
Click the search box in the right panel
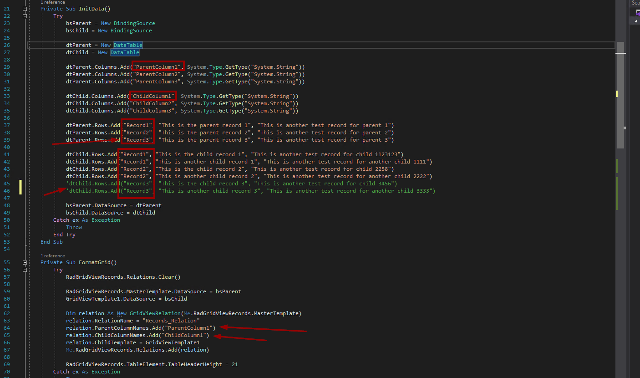635,3
